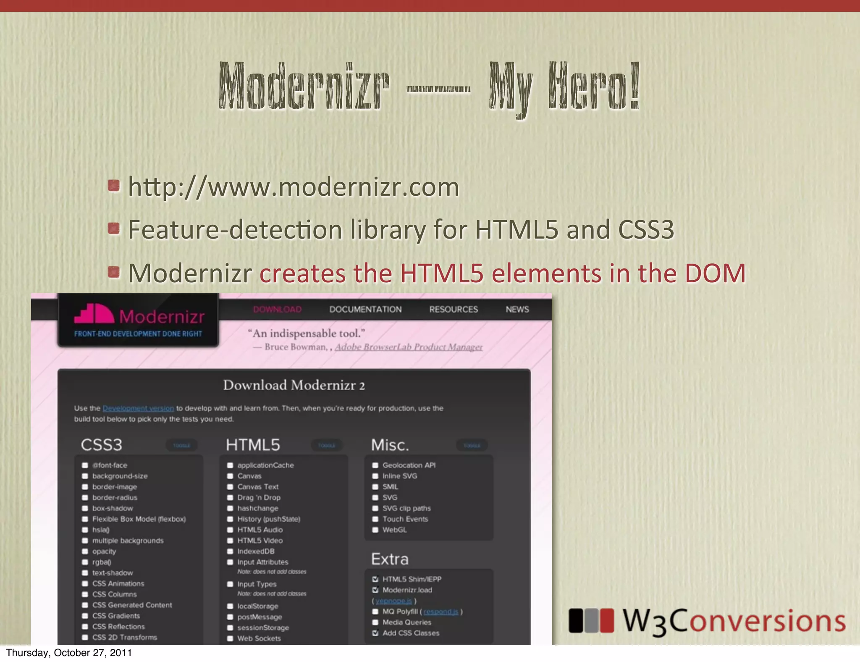The height and width of the screenshot is (662, 860).
Task: Check the opacity checkbox
Action: click(85, 552)
